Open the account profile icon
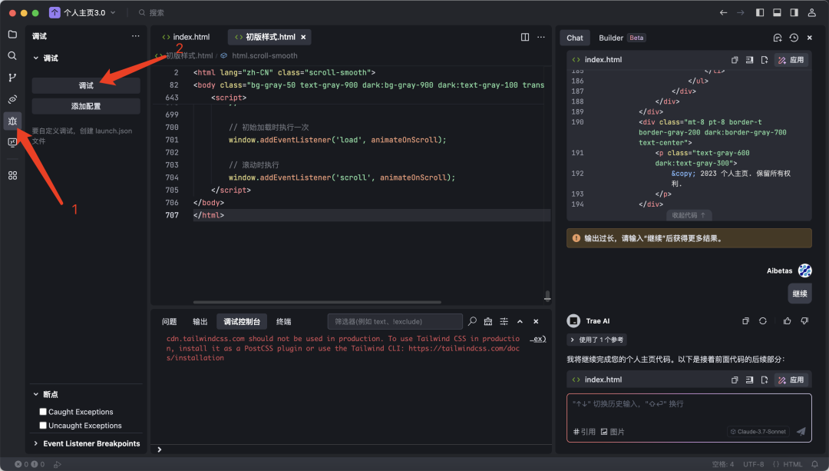 click(x=811, y=13)
